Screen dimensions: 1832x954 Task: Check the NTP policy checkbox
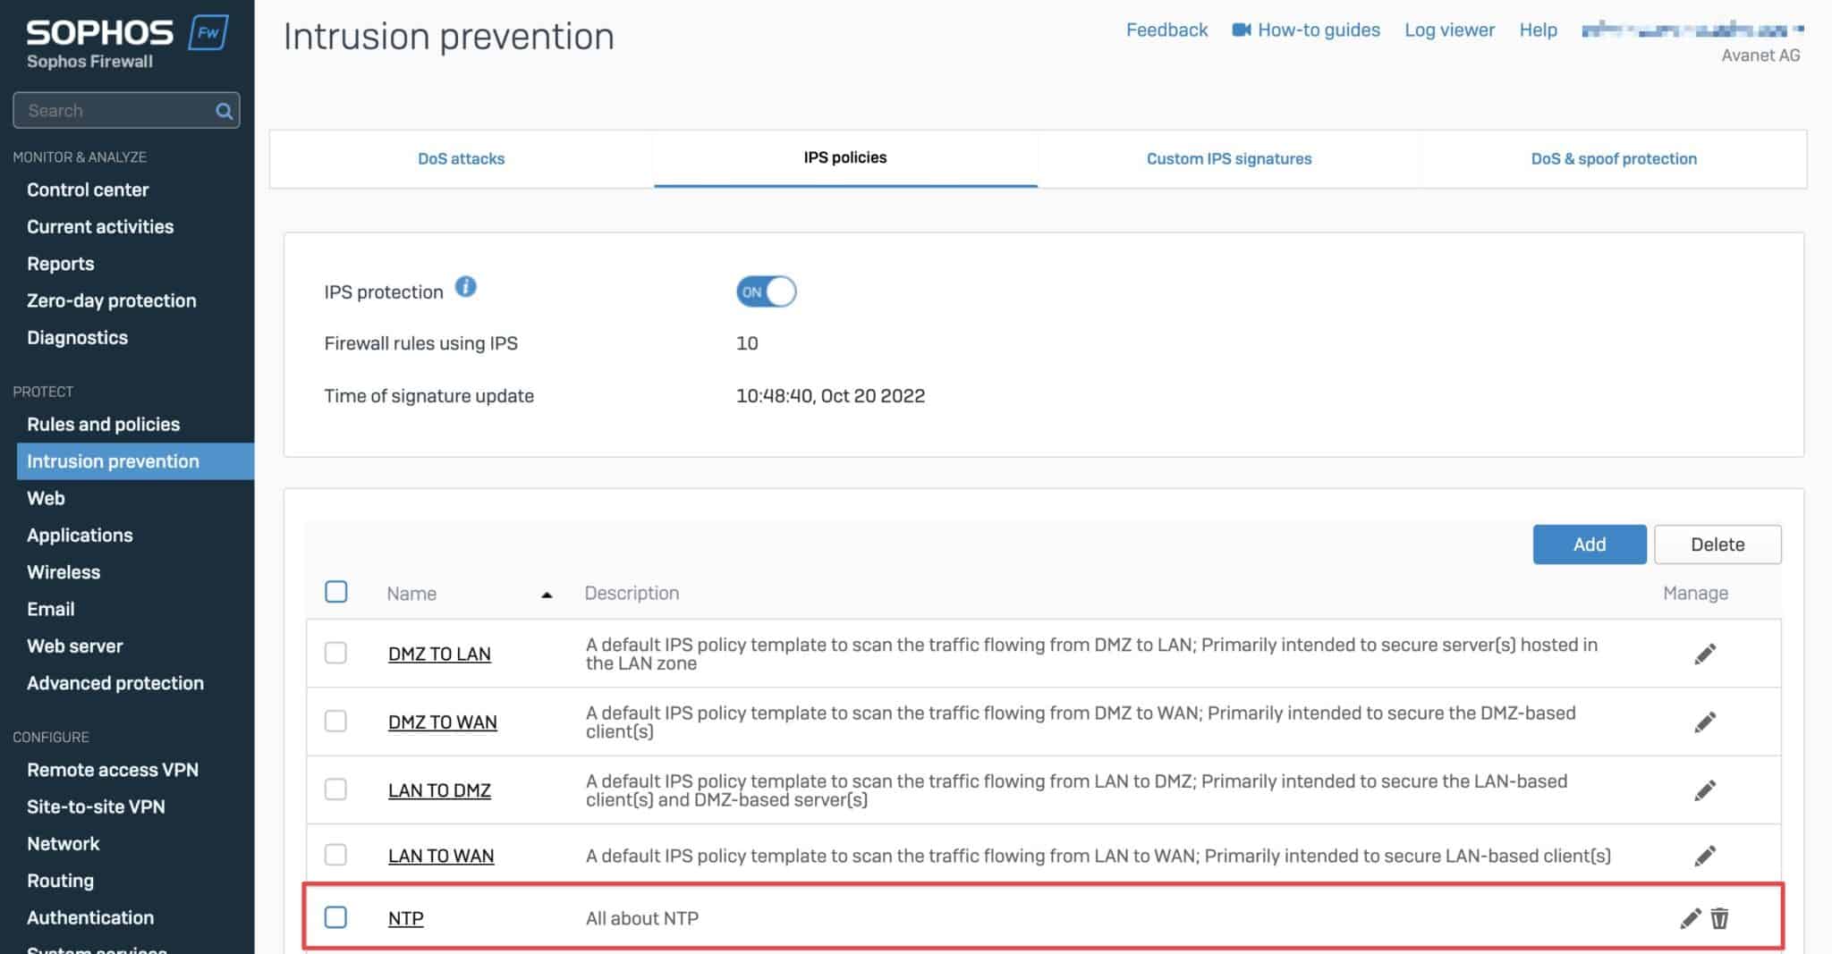336,917
